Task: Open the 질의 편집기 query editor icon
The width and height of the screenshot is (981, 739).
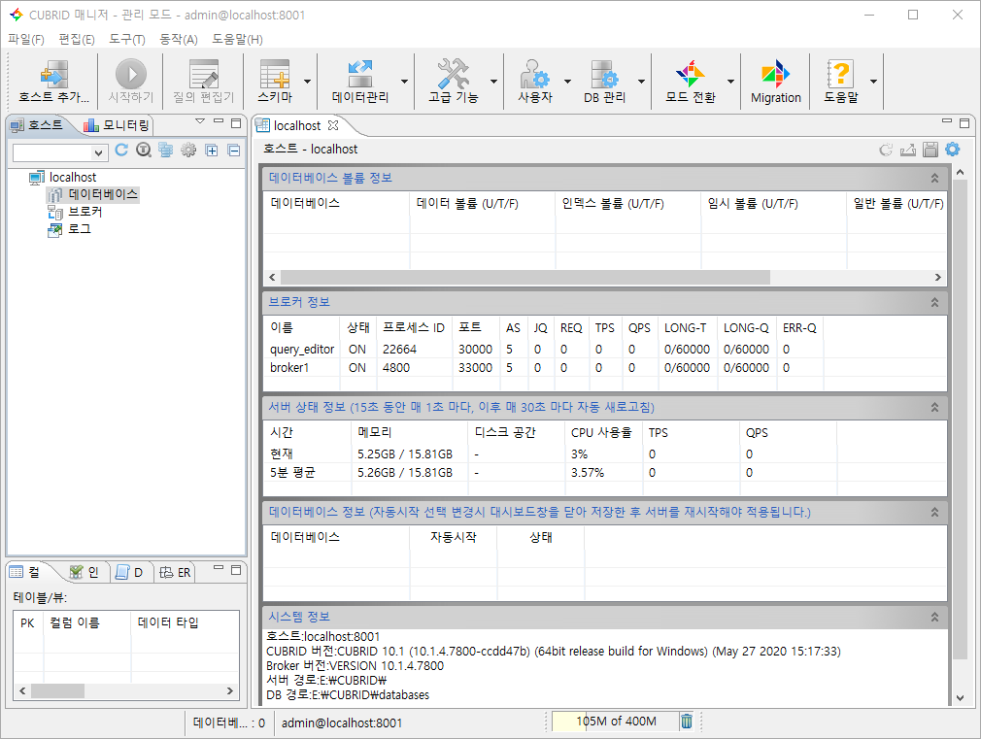Action: (203, 75)
